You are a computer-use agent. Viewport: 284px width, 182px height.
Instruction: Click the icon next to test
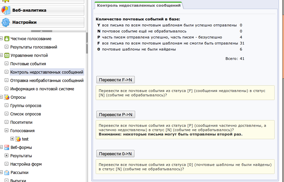18,139
